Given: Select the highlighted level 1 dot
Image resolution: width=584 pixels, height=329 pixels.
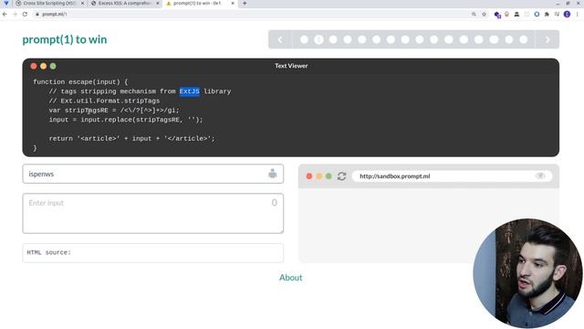Looking at the screenshot, I should pos(318,39).
